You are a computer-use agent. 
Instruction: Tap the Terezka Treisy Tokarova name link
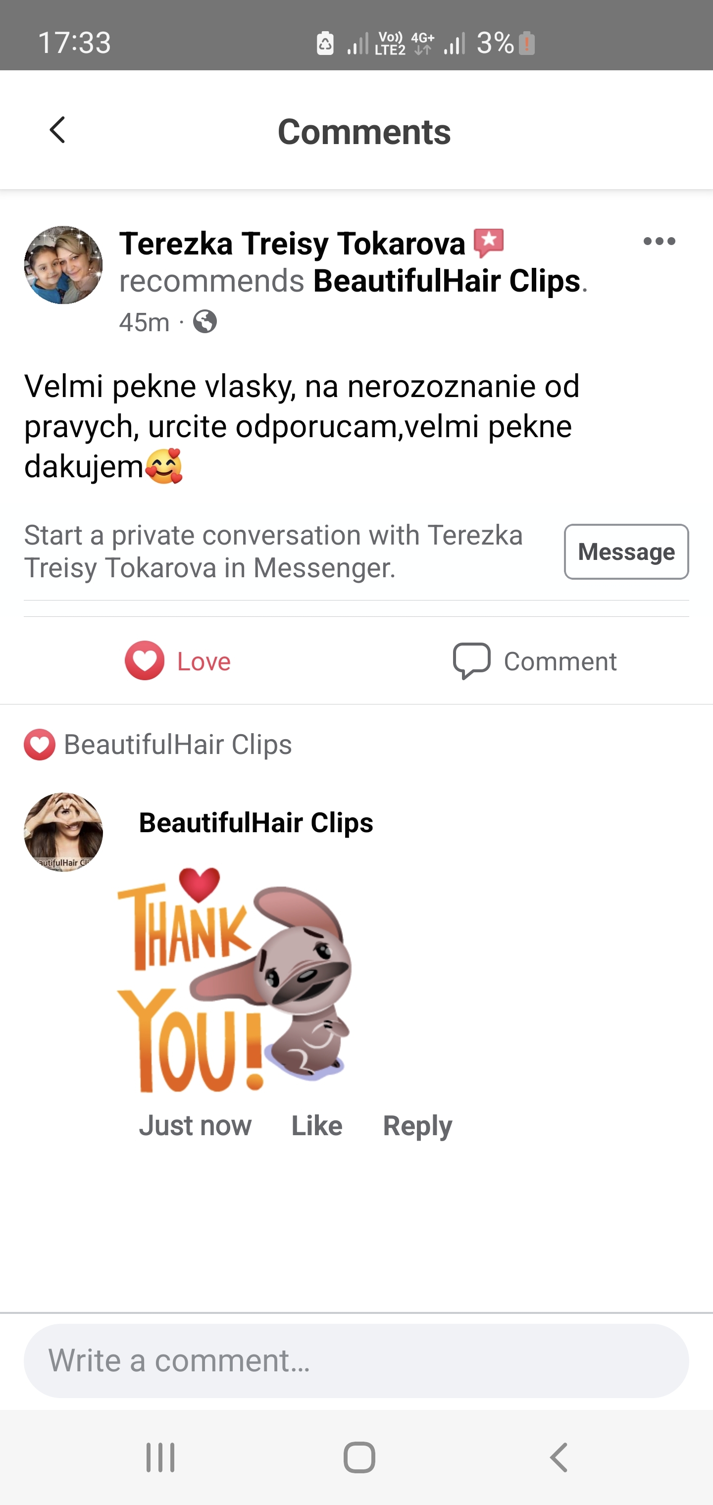point(292,243)
